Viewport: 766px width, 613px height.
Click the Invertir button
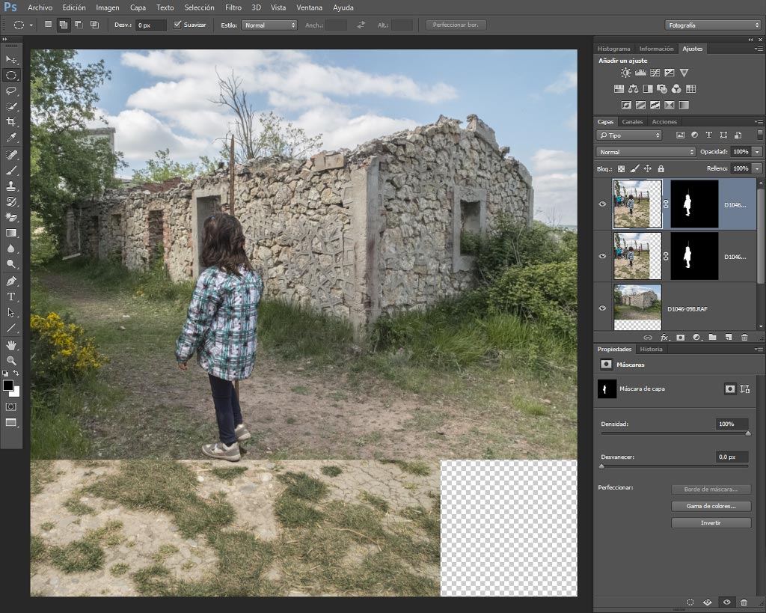(711, 522)
